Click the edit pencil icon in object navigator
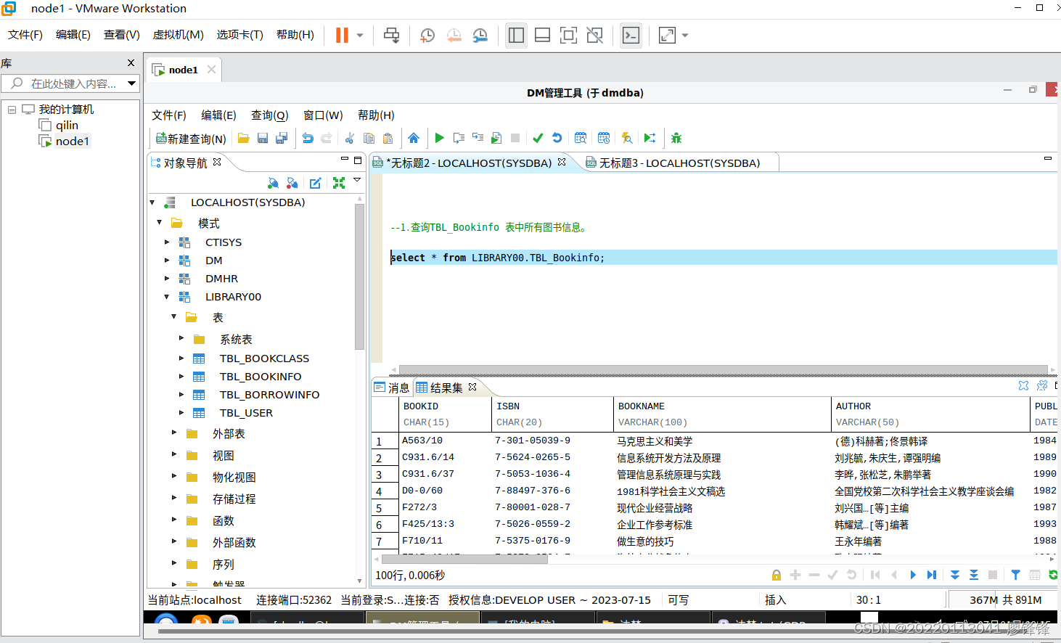Screen dimensions: 1061x643 (315, 183)
